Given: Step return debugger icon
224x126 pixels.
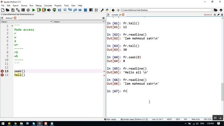Looking at the screenshot, I should (75, 10).
